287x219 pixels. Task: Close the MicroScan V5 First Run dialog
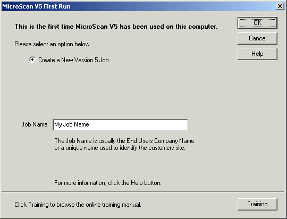[280, 6]
